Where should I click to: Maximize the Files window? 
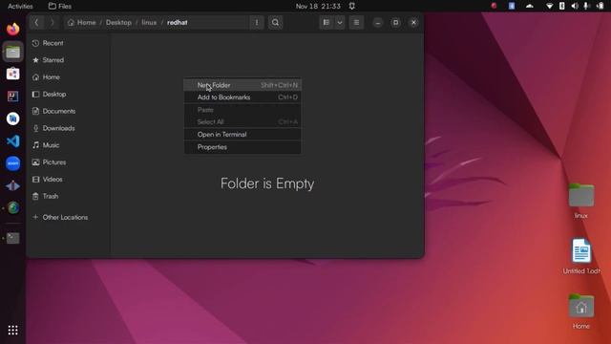pyautogui.click(x=395, y=23)
